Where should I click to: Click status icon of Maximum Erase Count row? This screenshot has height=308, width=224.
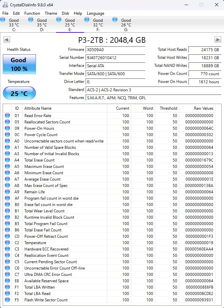coord(7,167)
